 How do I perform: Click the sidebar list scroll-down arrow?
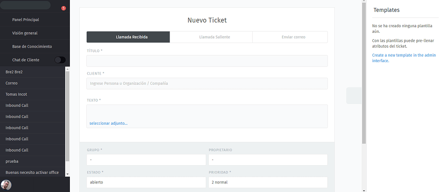67,174
